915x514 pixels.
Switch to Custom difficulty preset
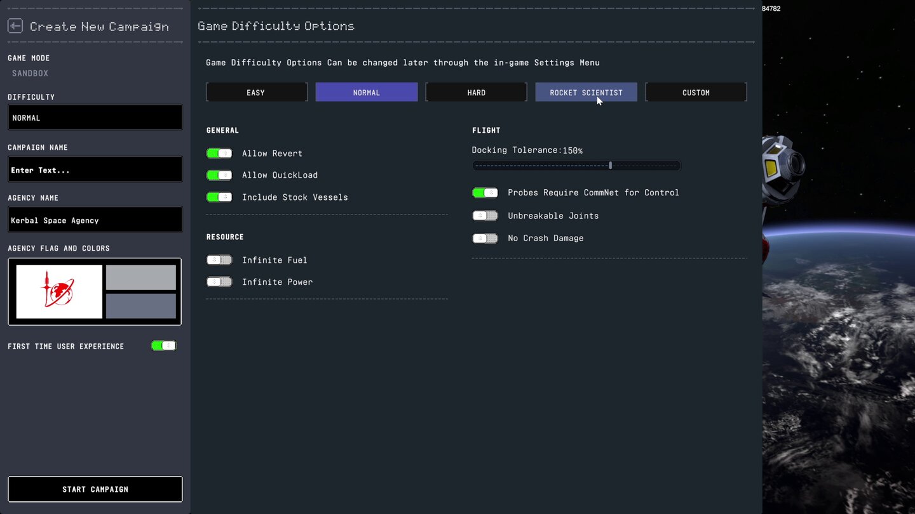pyautogui.click(x=696, y=93)
